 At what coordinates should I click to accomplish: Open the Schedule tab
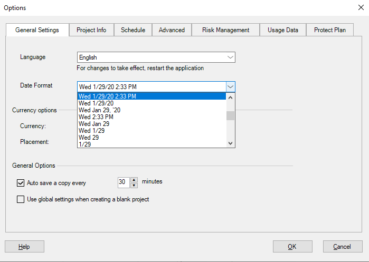(x=133, y=30)
